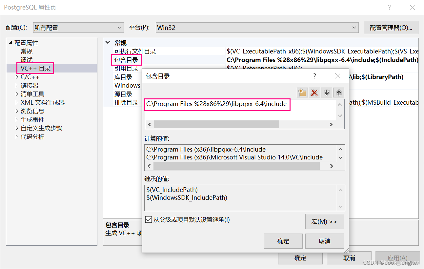Add a new line in include directories dialog

click(x=302, y=93)
